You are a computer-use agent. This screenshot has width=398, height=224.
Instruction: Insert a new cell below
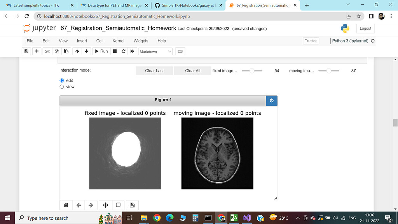point(37,51)
